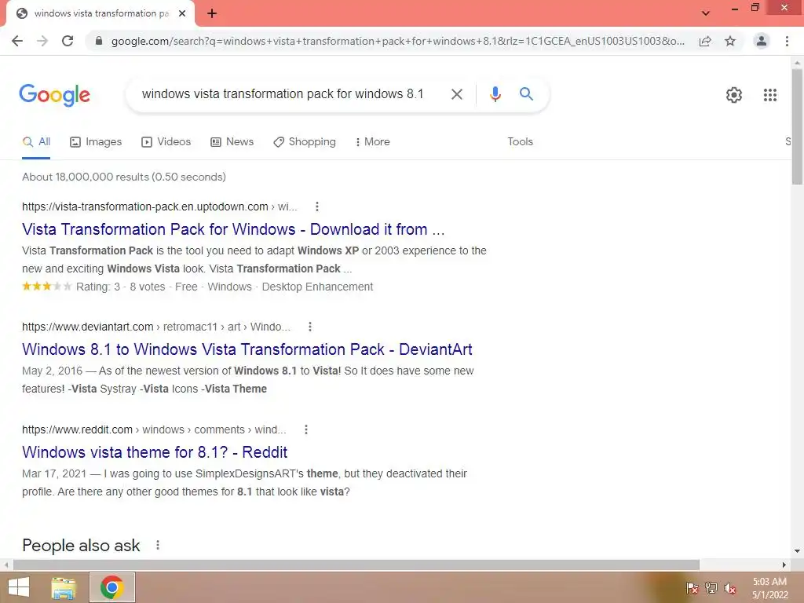Open Action Center flag in the tray
This screenshot has width=804, height=603.
692,587
